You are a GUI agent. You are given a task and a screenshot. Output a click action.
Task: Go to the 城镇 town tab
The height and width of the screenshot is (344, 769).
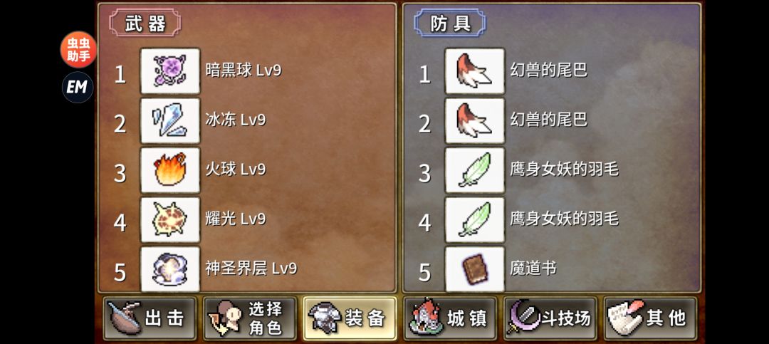click(x=450, y=318)
